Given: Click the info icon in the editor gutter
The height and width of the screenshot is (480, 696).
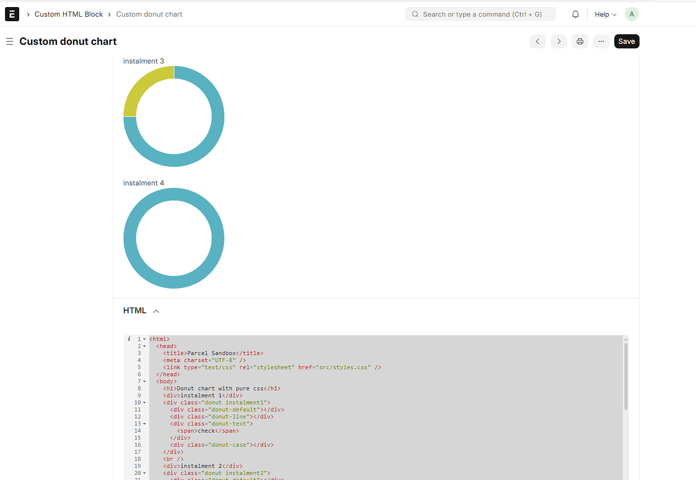Looking at the screenshot, I should pyautogui.click(x=129, y=338).
